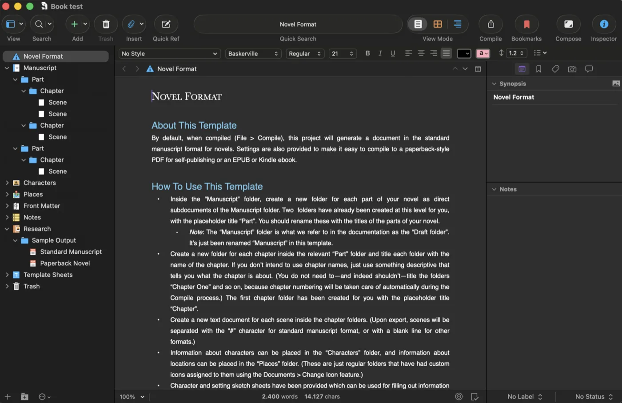Click the Insert paperclip icon
Viewport: 622px width, 403px height.
(x=131, y=24)
